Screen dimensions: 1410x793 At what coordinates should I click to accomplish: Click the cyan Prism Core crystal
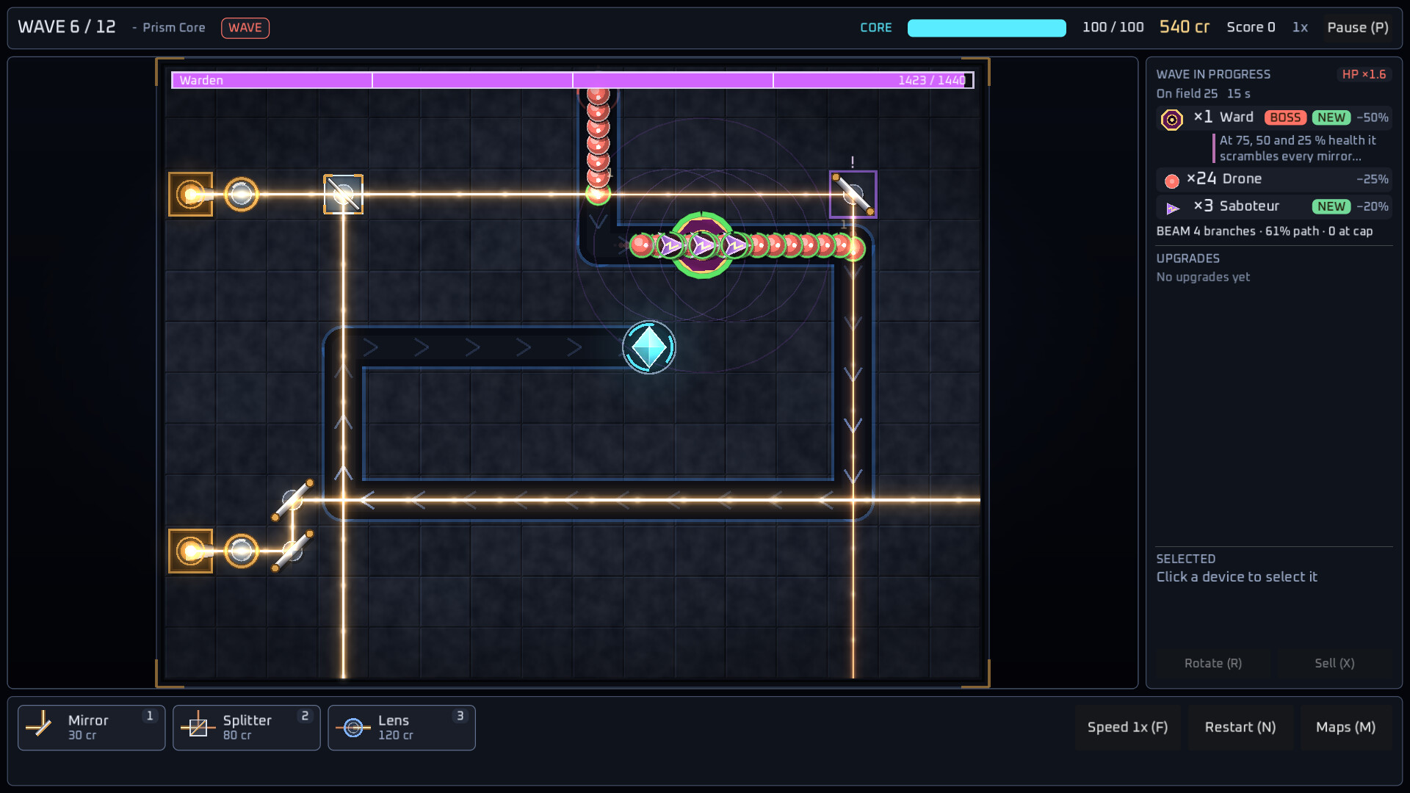[x=649, y=347]
